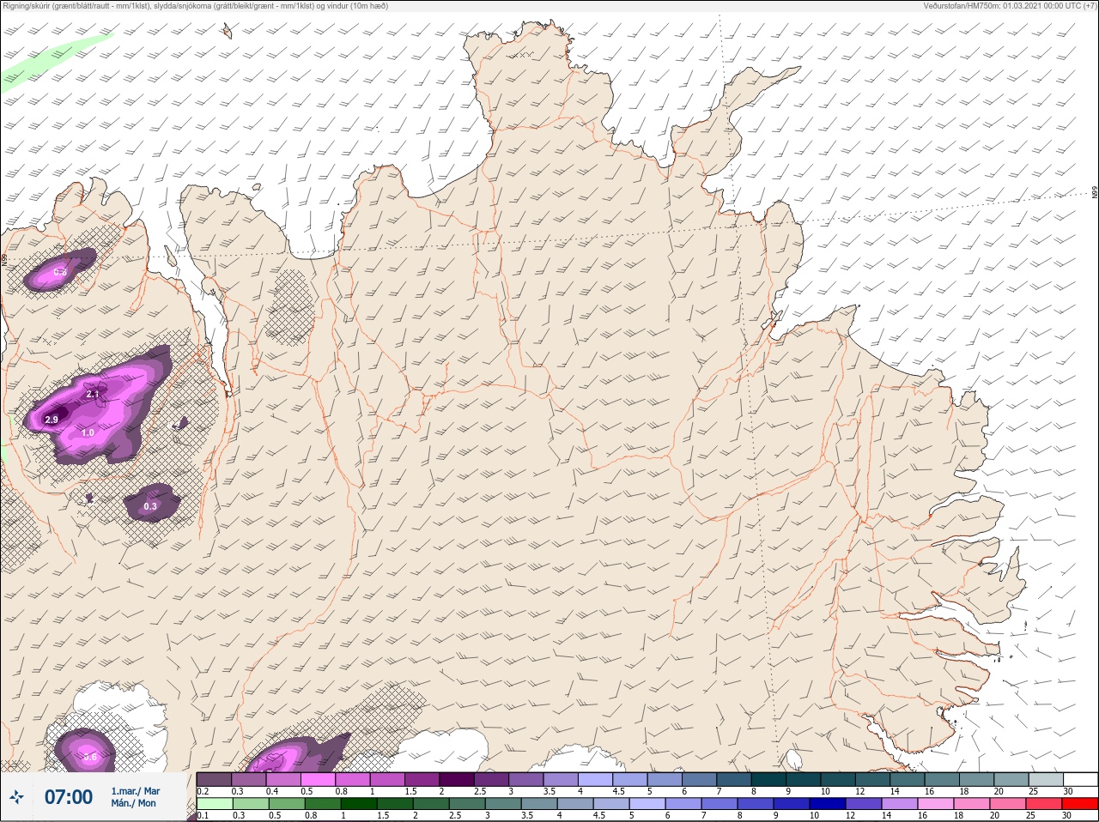
Task: Click the bright pink 0.5 swatch in upper legend
Action: (x=318, y=779)
